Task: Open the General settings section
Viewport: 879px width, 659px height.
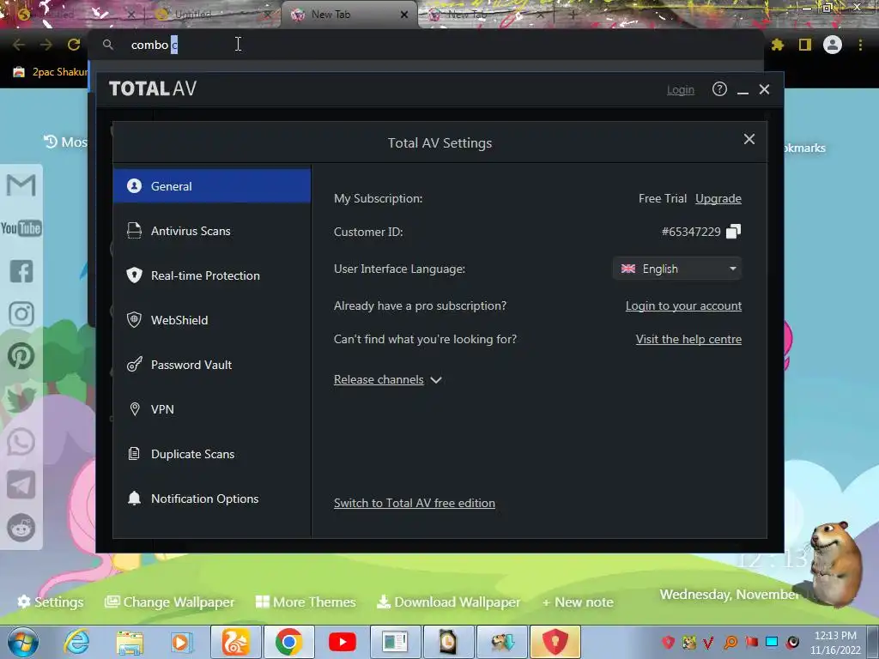Action: (212, 185)
